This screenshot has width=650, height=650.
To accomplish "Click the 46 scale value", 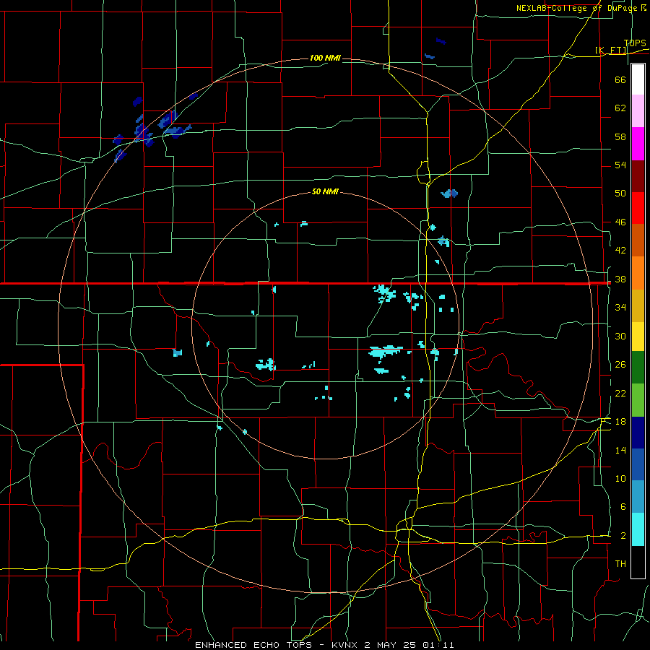I will pos(620,222).
